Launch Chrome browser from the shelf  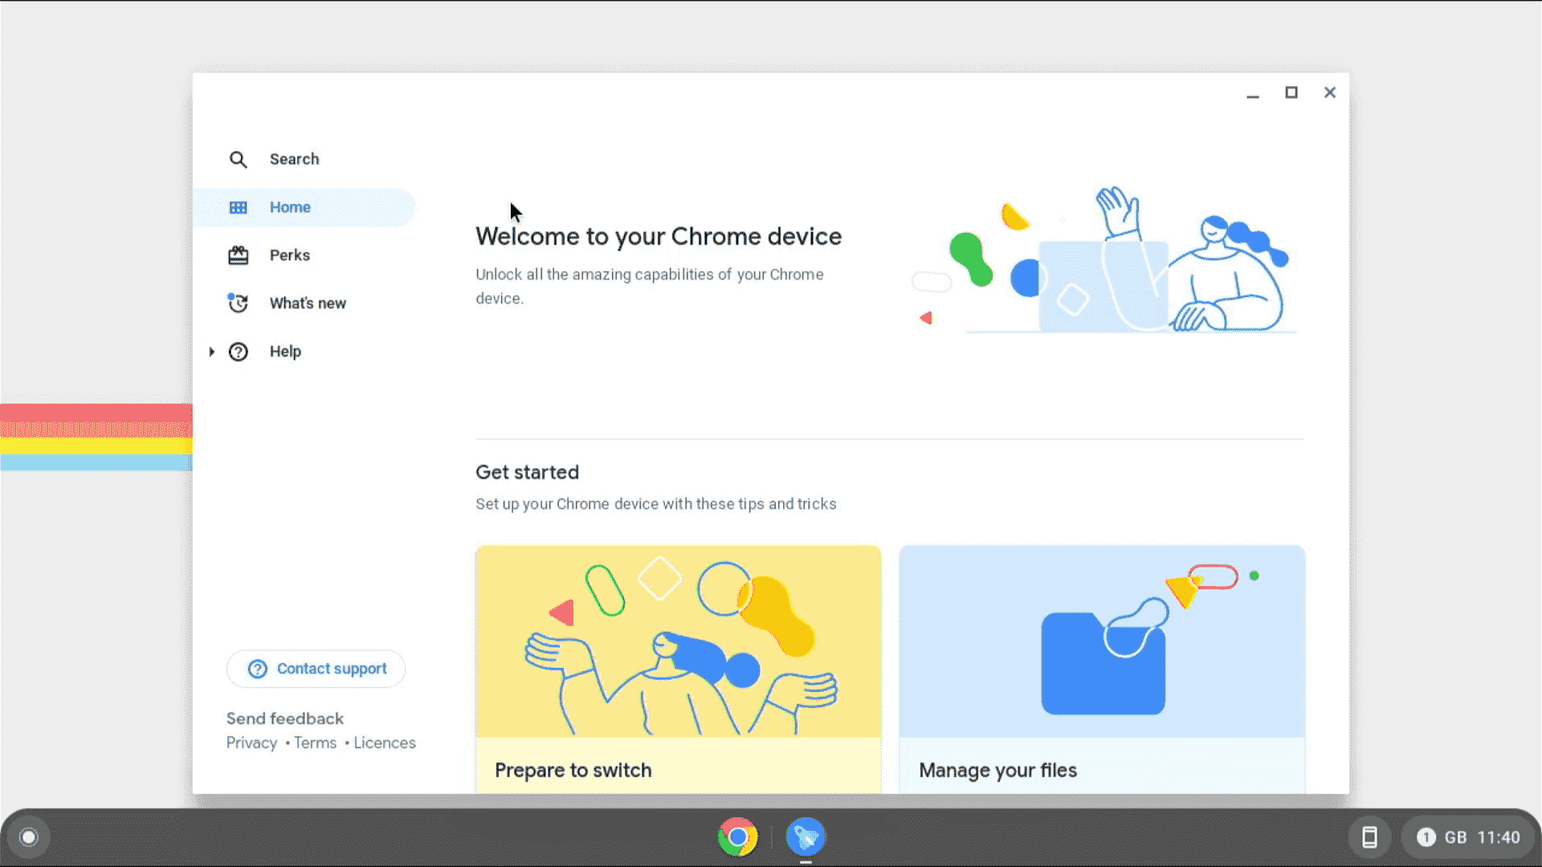[737, 837]
